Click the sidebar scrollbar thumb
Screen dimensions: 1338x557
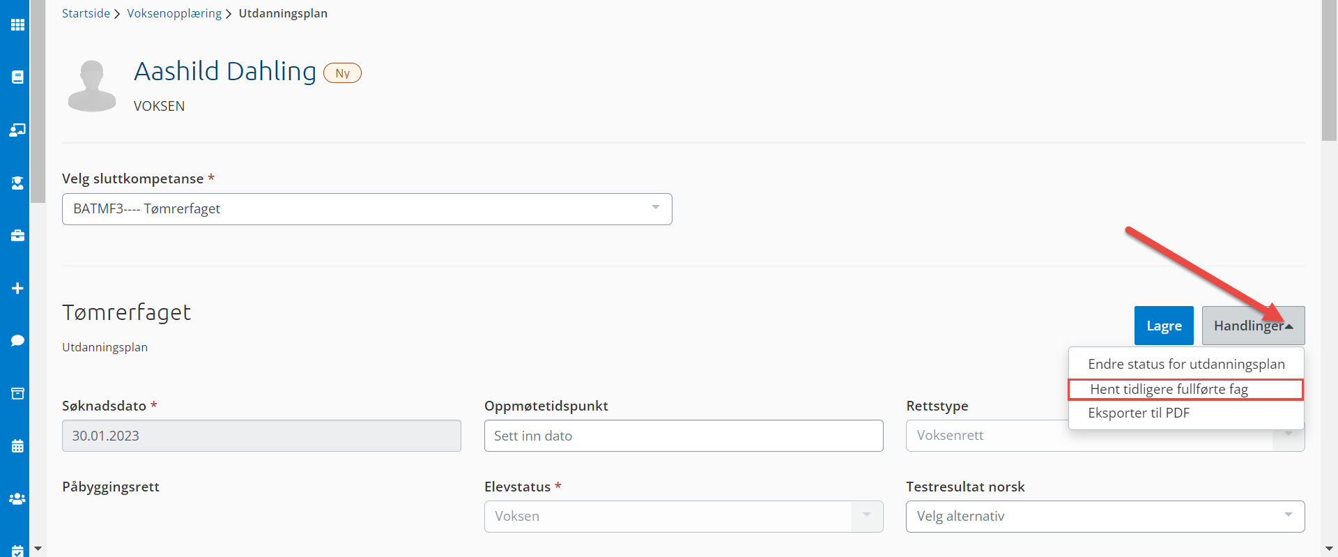(x=38, y=101)
